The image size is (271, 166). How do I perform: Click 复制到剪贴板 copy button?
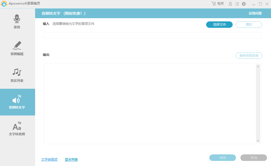[x=249, y=56]
